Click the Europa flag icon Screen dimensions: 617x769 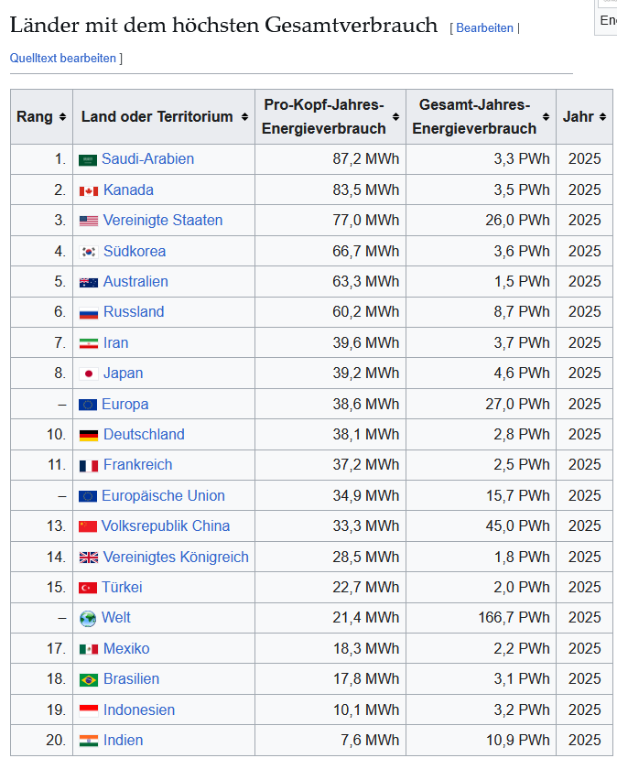[88, 405]
